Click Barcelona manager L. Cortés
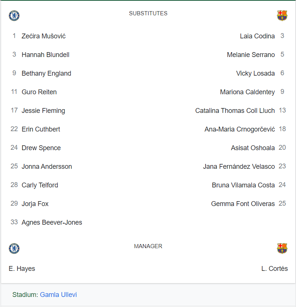 pos(274,269)
